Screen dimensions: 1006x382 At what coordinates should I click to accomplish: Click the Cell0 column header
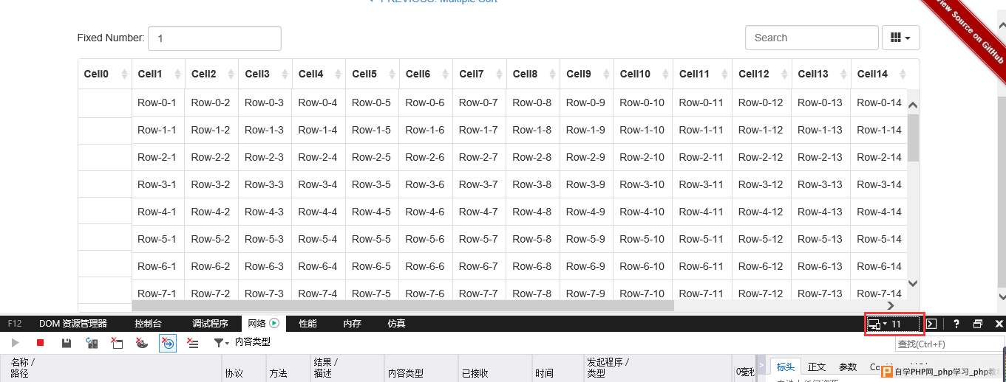pyautogui.click(x=105, y=74)
